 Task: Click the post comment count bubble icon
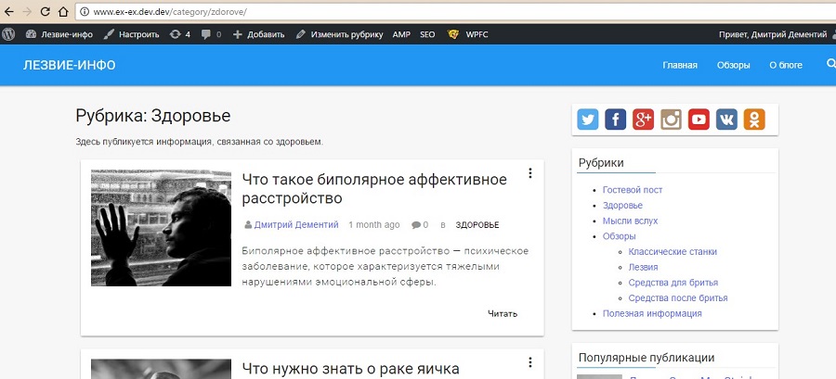click(416, 225)
